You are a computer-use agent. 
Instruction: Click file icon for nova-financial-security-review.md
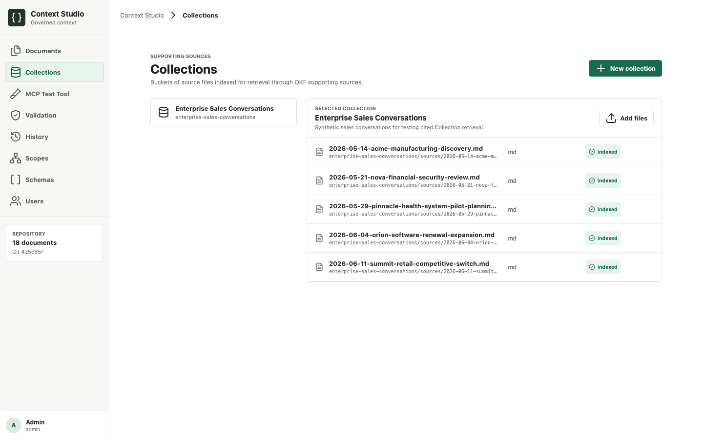click(319, 180)
